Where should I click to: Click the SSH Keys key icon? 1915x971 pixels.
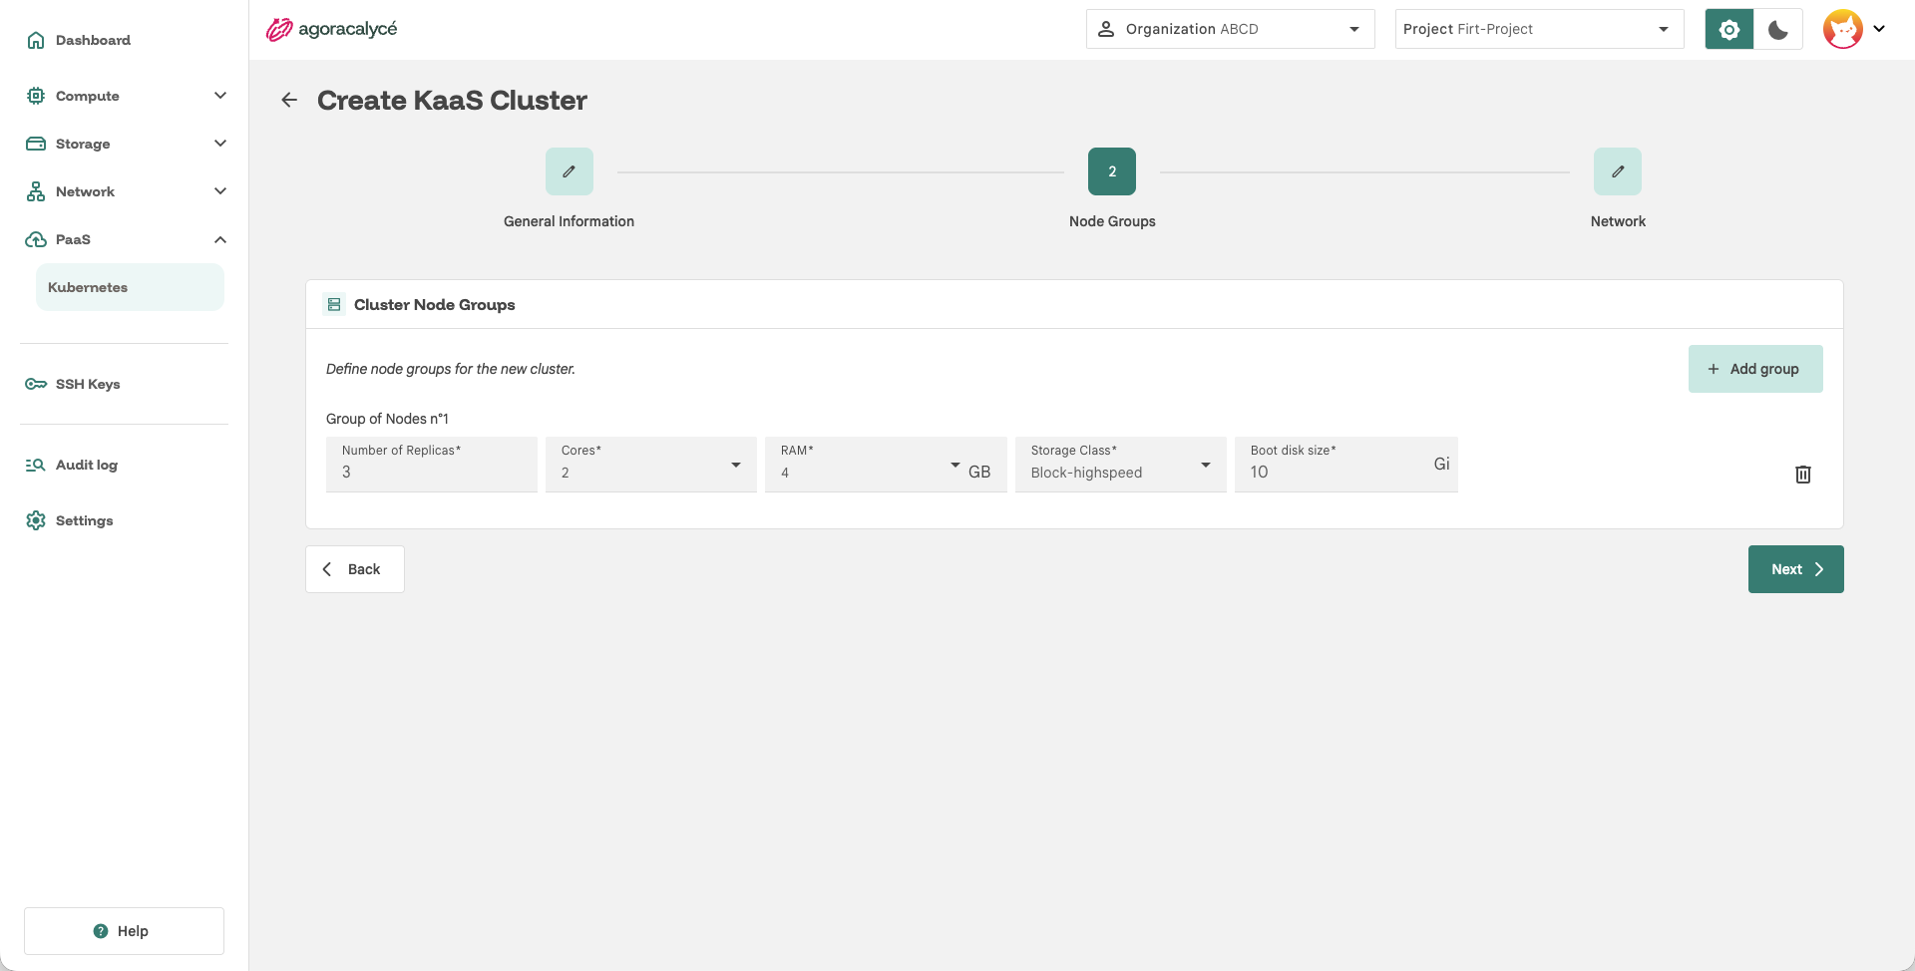point(36,384)
